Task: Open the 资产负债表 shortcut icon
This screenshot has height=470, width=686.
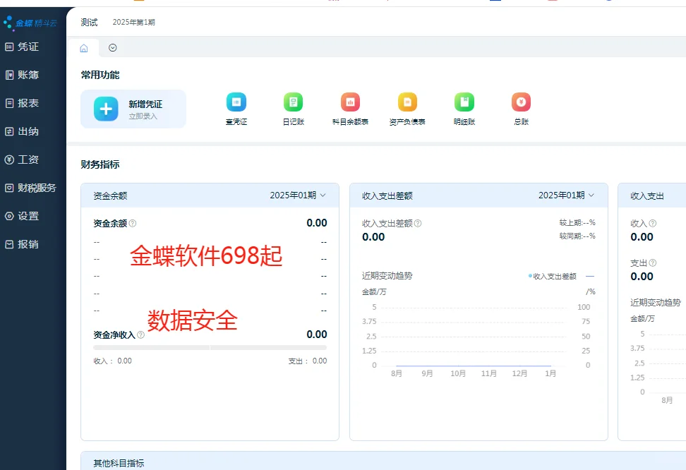Action: 407,102
